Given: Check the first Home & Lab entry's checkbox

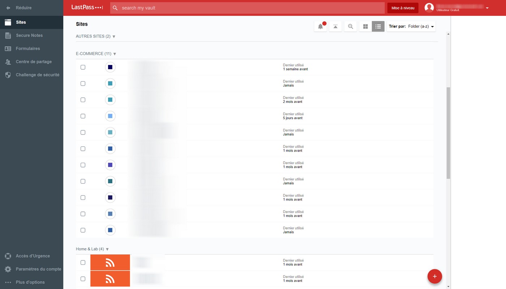Looking at the screenshot, I should coord(83,262).
